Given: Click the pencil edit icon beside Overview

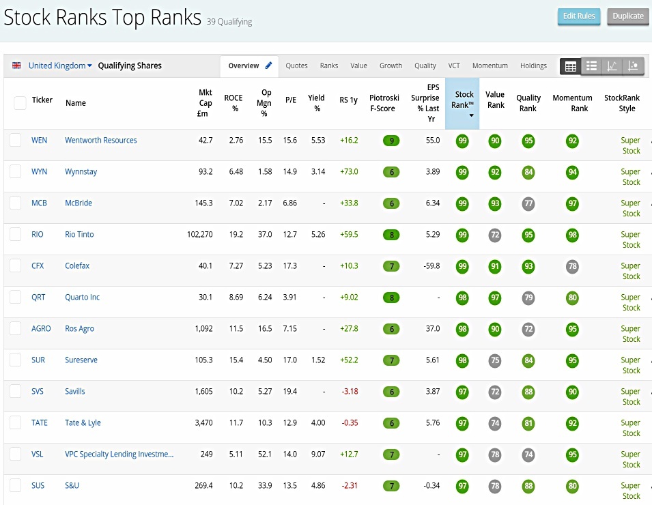Looking at the screenshot, I should click(268, 66).
